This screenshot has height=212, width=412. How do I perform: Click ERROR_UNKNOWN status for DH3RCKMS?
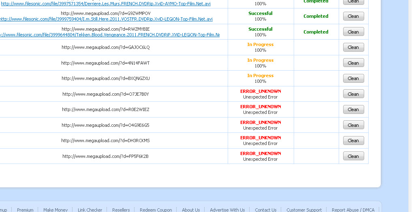(x=260, y=138)
